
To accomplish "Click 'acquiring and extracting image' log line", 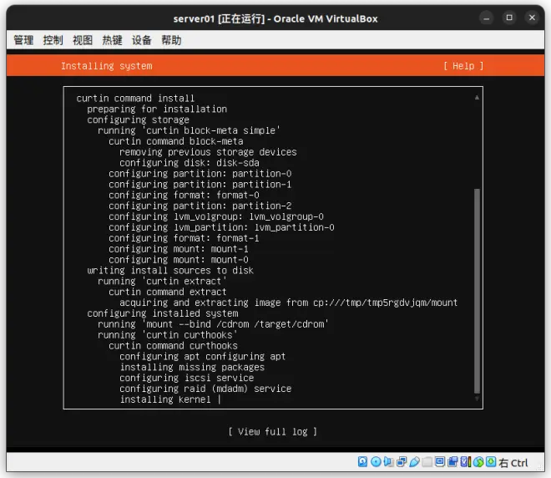I will 289,303.
